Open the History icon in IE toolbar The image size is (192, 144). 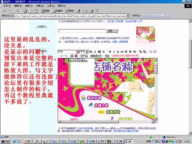[x=78, y=11]
